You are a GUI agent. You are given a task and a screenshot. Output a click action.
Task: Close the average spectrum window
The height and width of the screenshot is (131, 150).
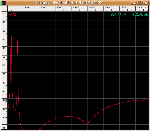point(146,3)
